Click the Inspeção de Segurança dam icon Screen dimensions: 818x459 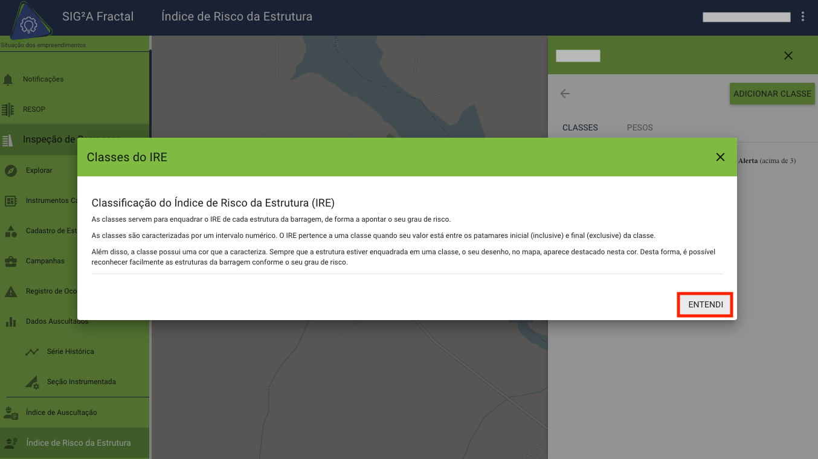(8, 140)
